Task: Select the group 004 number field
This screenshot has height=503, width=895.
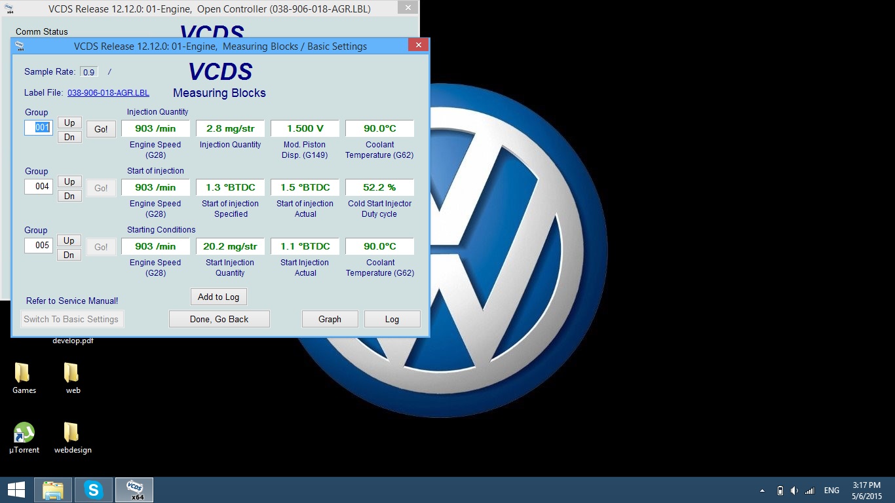Action: click(39, 187)
